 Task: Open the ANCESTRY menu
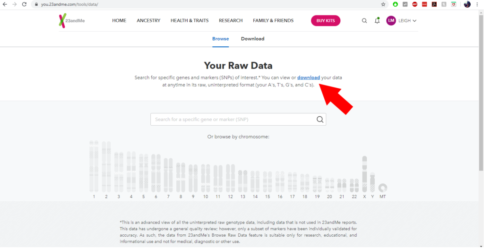[x=148, y=21]
